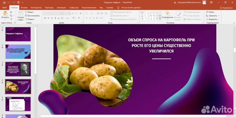Image resolution: width=236 pixels, height=118 pixels.
Task: Cut selection with the scissors icon
Action: 11,12
